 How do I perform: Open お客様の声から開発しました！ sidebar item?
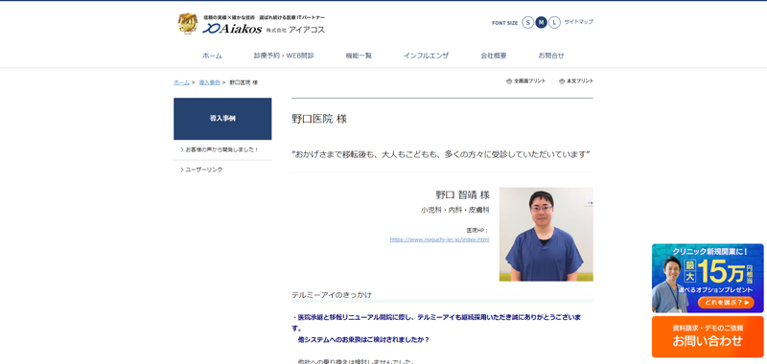pos(222,149)
